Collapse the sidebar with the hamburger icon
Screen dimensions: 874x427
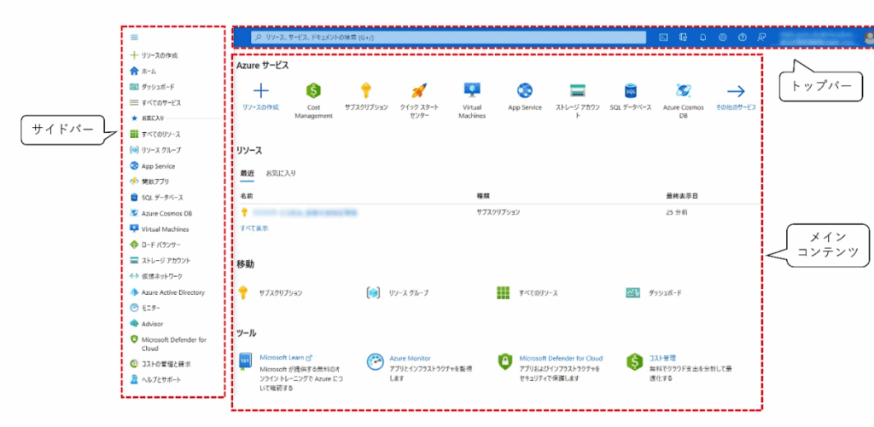point(134,38)
